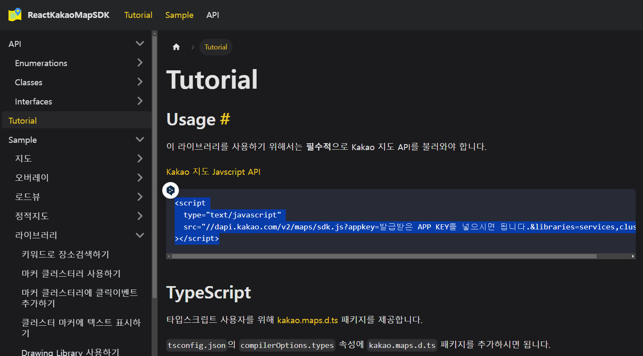Click the code scrollbar right arrow
The image size is (643, 356).
click(633, 256)
